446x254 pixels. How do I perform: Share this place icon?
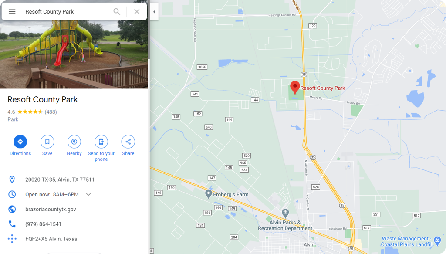(128, 142)
